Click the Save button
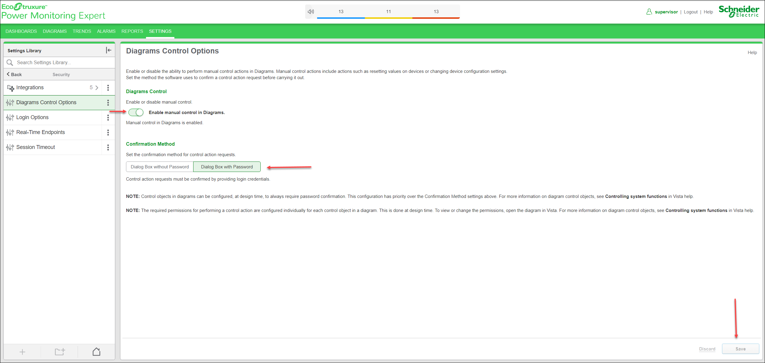Viewport: 765px width, 363px height. [x=741, y=349]
